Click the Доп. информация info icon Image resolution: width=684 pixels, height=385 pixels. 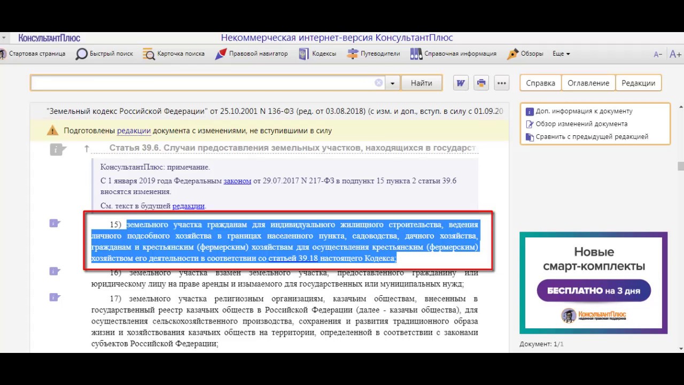click(x=530, y=112)
